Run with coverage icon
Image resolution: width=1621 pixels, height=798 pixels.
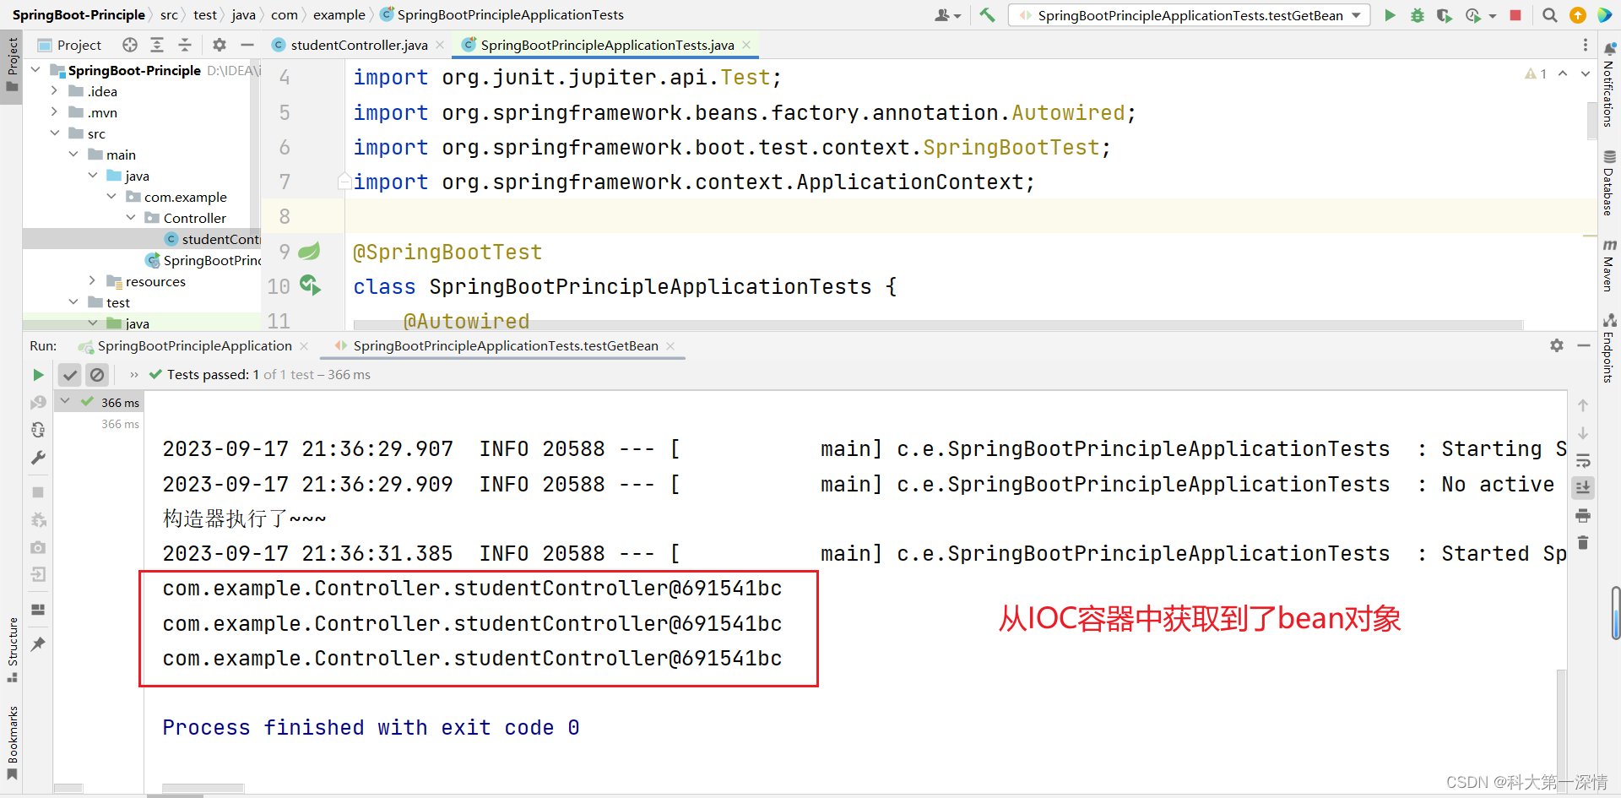[1444, 15]
